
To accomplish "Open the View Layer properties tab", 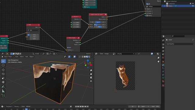I will click(163, 51).
